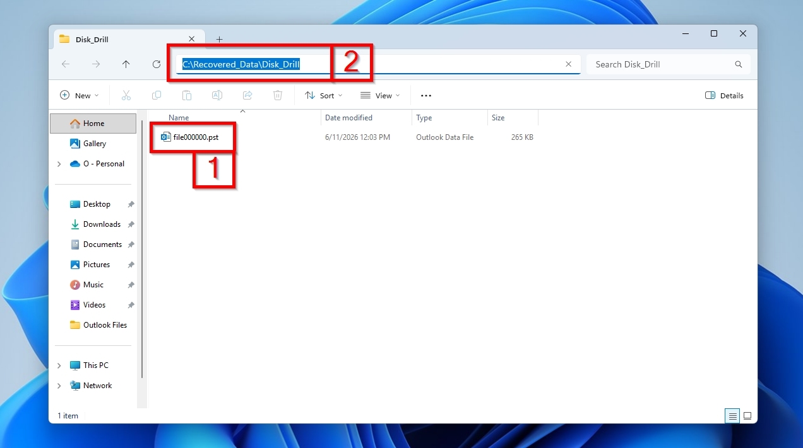Click the search magnifier icon
The image size is (803, 448).
click(739, 64)
